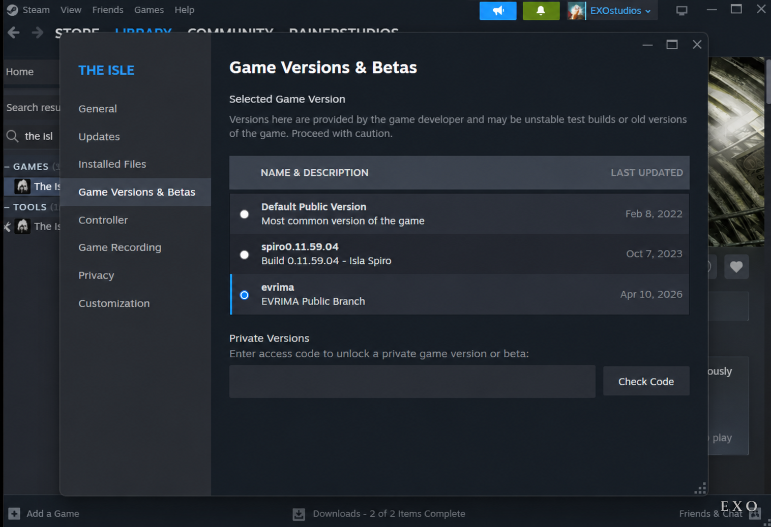771x527 pixels.
Task: Click Add a Game link
Action: point(53,513)
